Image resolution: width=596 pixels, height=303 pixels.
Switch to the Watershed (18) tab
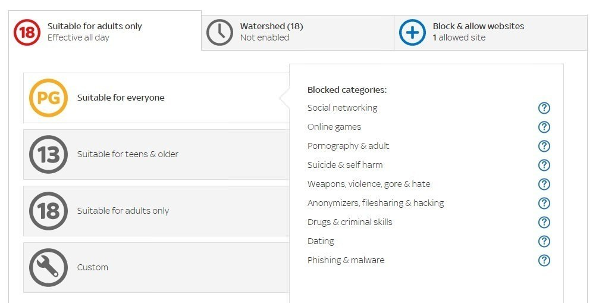[297, 33]
